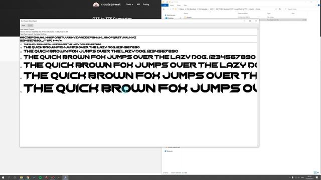Open the File tab in File Explorer
This screenshot has width=321, height=180.
pos(165,5)
